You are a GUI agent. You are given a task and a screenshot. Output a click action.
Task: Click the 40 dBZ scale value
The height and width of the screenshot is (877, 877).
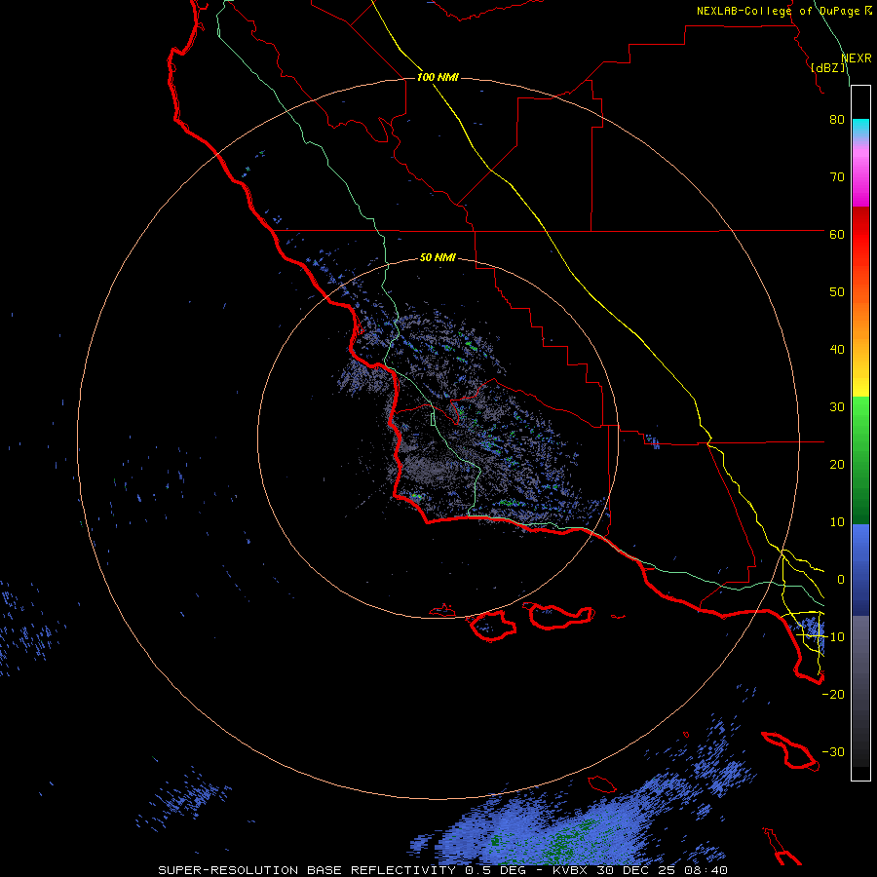coord(837,350)
